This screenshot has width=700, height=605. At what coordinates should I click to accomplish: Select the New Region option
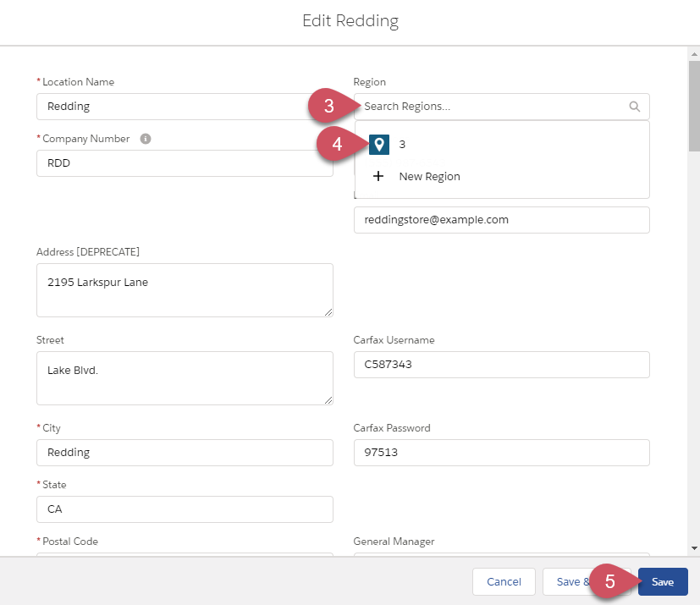click(502, 176)
